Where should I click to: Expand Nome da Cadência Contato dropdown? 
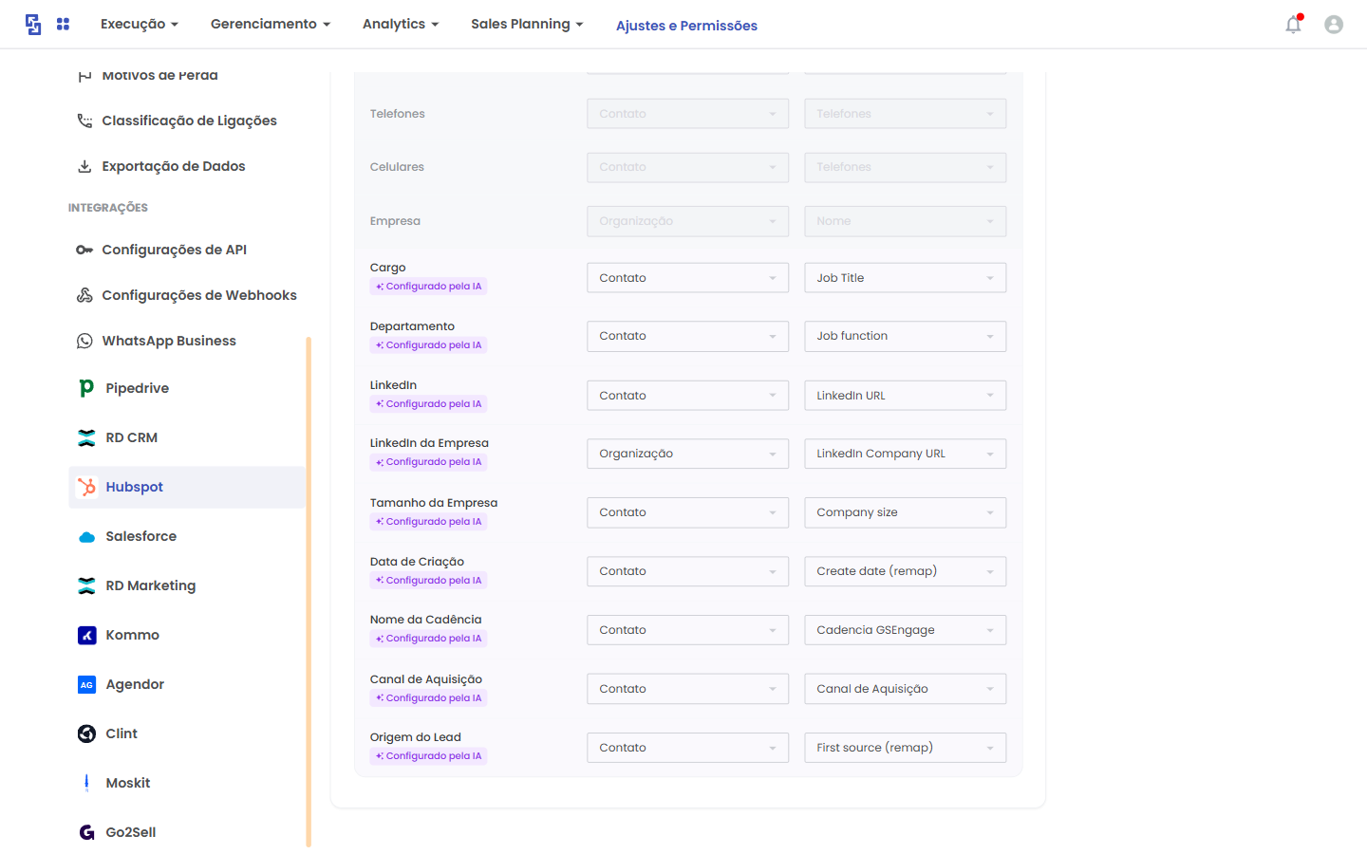coord(687,630)
